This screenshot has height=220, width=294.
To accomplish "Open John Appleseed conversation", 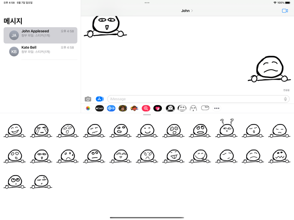I will click(x=40, y=35).
